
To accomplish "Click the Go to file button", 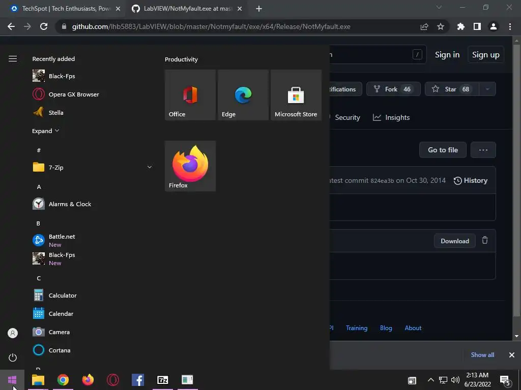I will click(443, 150).
